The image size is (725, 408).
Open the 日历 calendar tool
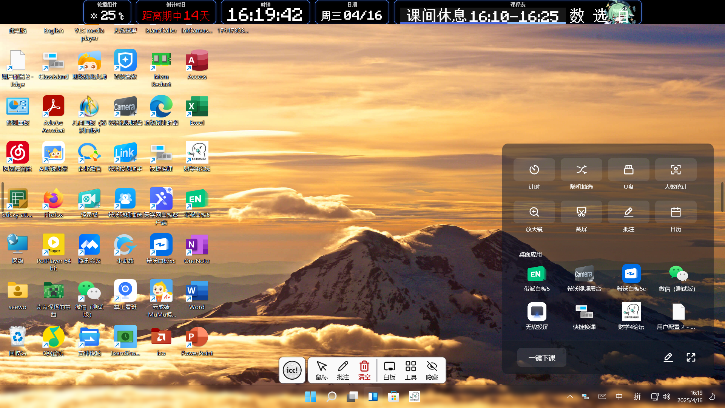click(676, 212)
